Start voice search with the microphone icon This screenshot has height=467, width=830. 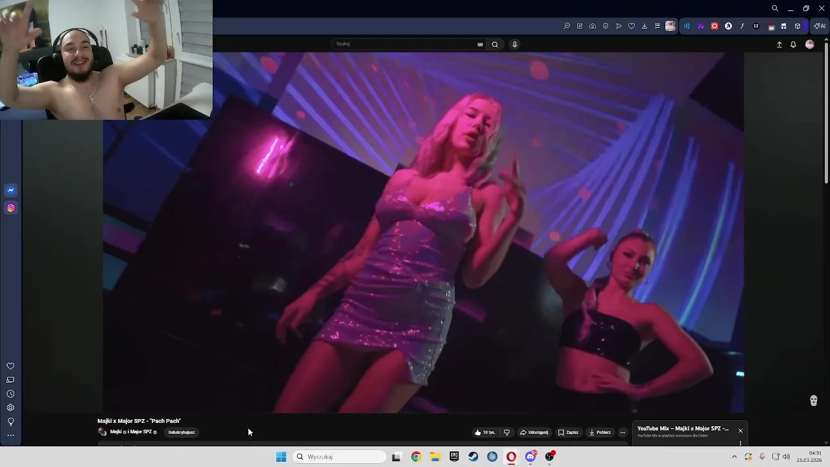[x=515, y=44]
